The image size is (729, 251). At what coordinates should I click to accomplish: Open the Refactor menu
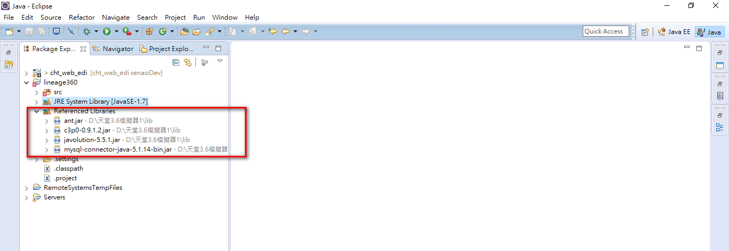point(82,18)
